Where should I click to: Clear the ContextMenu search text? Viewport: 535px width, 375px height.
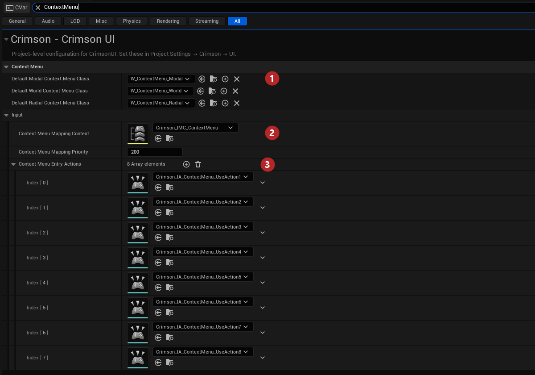[x=38, y=8]
